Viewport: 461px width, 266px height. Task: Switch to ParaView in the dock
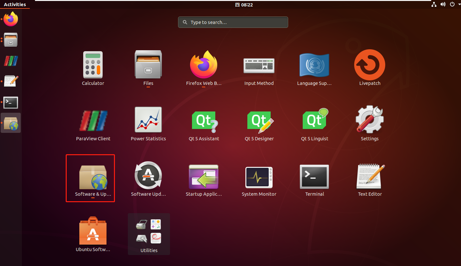click(11, 61)
